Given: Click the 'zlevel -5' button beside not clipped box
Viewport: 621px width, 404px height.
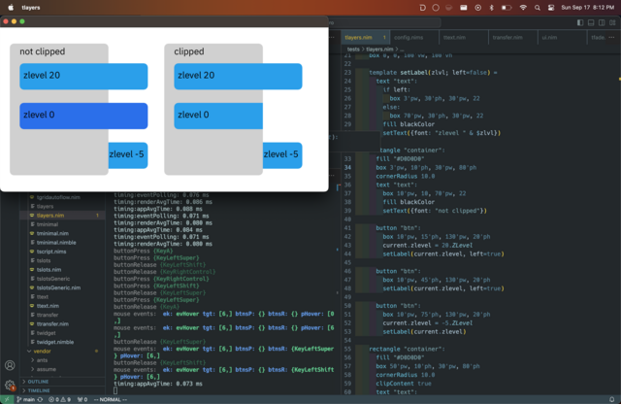Looking at the screenshot, I should pyautogui.click(x=128, y=155).
